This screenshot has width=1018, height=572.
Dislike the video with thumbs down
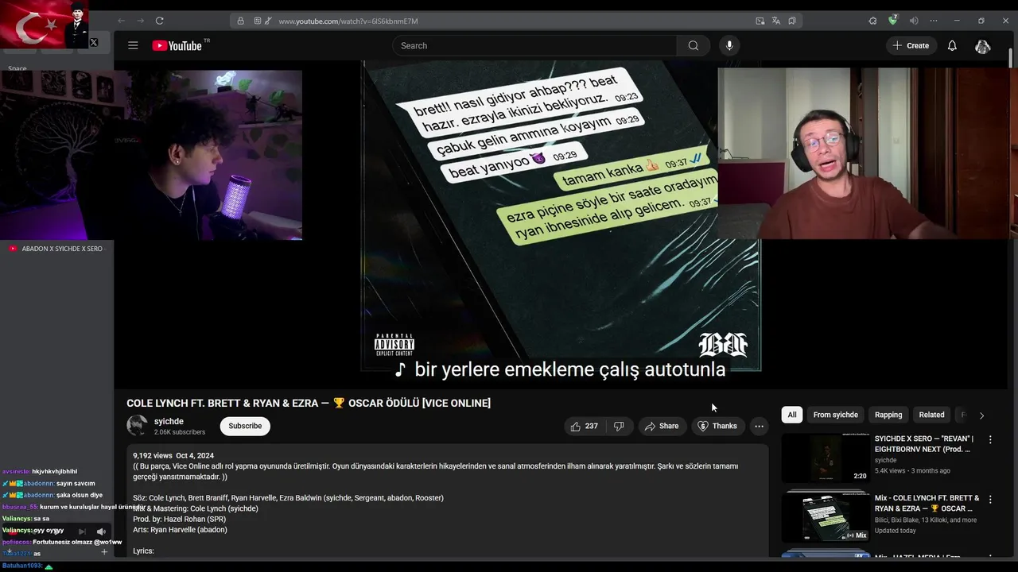(618, 426)
